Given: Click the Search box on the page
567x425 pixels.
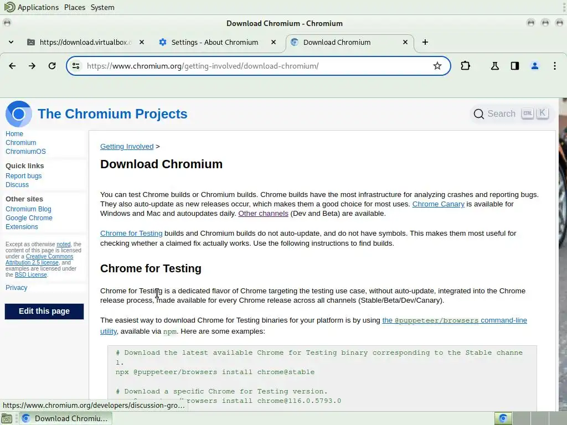Looking at the screenshot, I should pyautogui.click(x=511, y=114).
